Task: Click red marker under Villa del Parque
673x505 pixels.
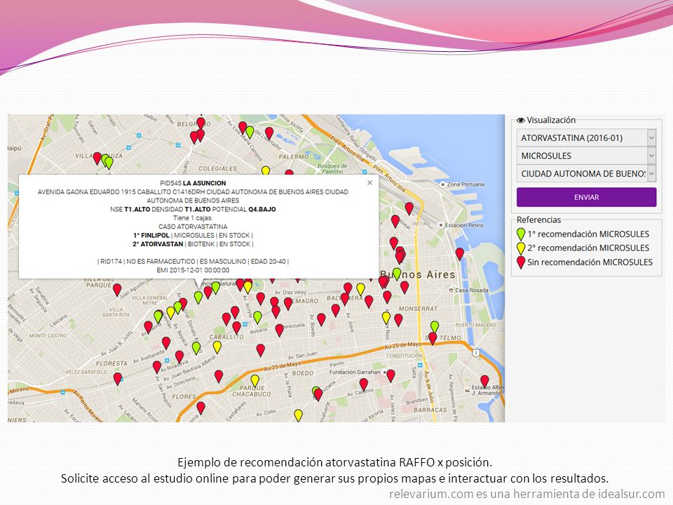Action: 117,290
